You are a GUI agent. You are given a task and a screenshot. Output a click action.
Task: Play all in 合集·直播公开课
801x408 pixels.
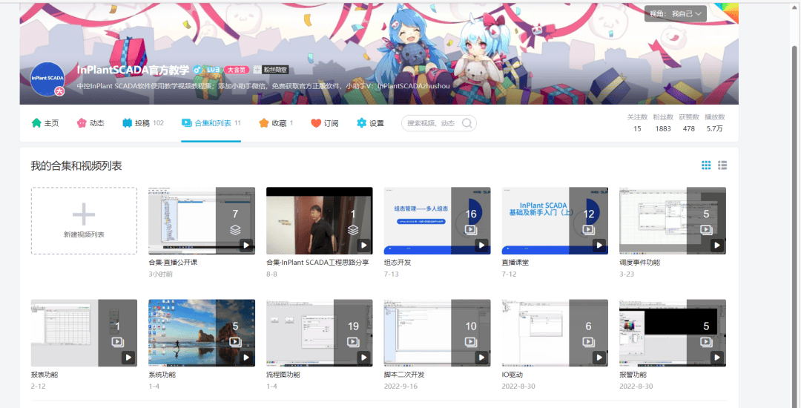coord(246,245)
